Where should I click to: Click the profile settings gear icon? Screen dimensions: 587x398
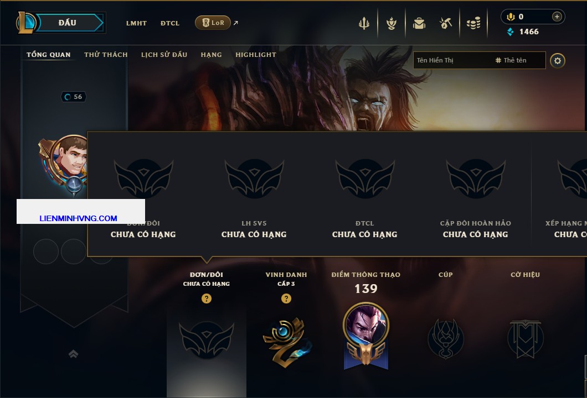558,61
